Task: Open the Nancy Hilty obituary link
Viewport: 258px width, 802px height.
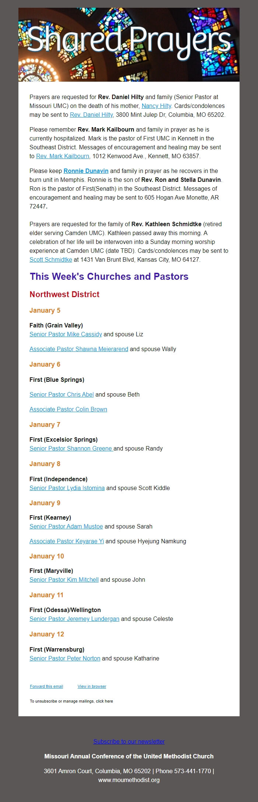Action: point(157,106)
